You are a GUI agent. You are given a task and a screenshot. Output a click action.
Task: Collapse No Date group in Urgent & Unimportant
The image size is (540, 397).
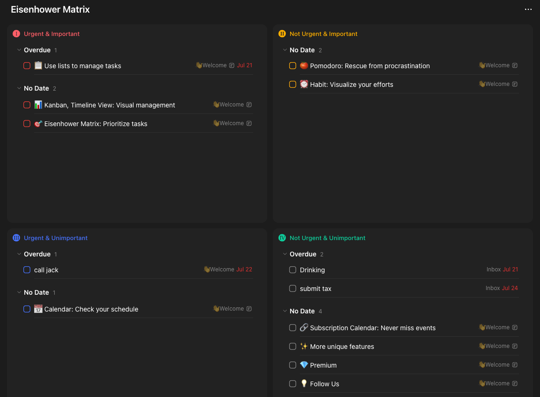tap(19, 292)
